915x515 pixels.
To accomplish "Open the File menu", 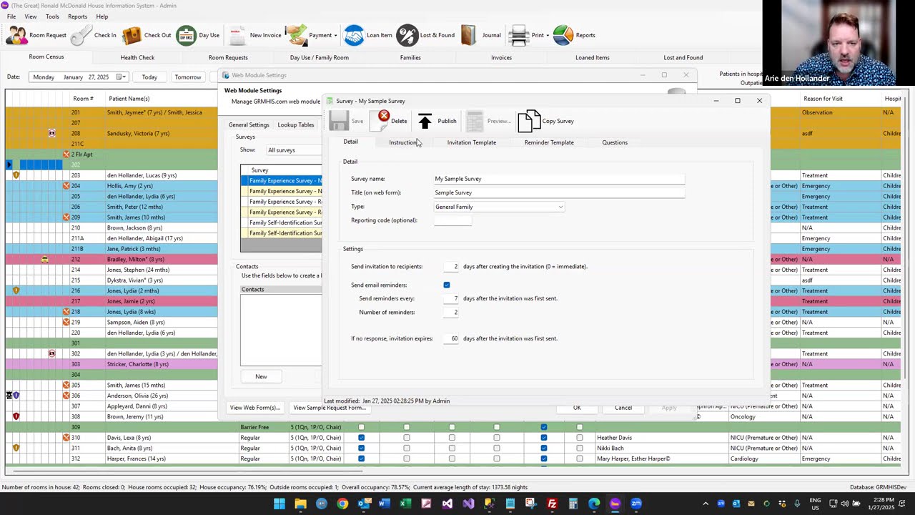I will (11, 16).
